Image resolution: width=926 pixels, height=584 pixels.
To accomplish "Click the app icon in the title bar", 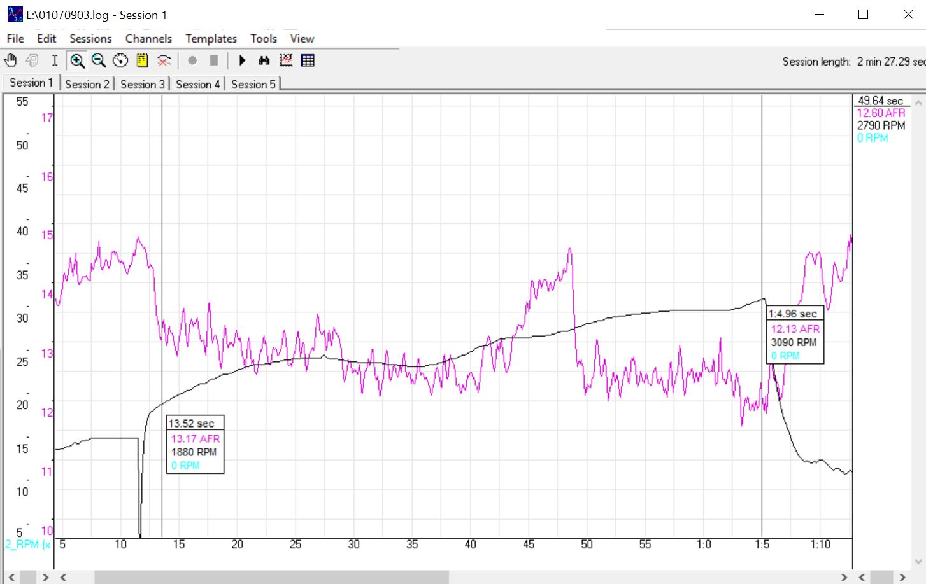I will pos(15,14).
